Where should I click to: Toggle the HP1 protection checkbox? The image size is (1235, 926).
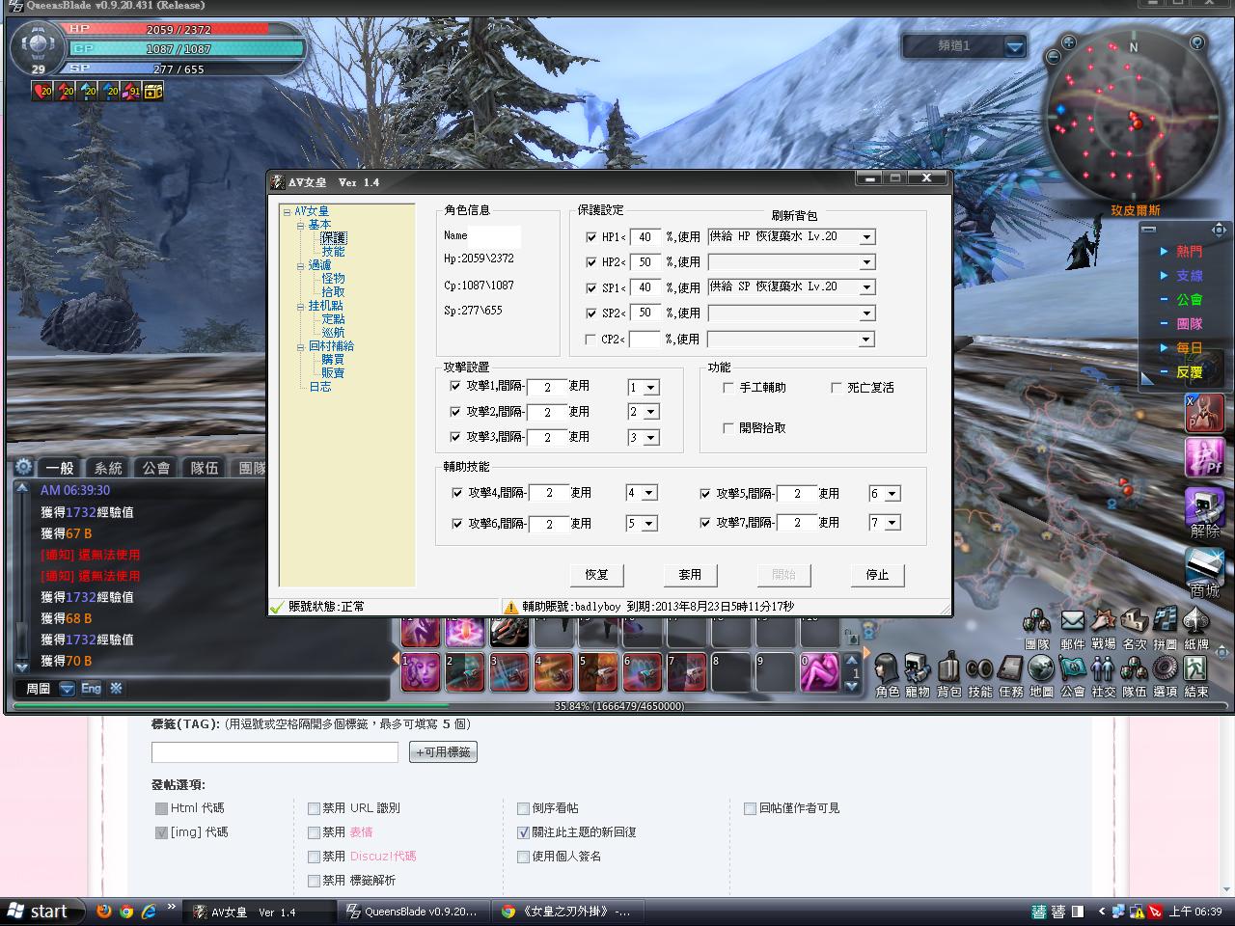(591, 237)
